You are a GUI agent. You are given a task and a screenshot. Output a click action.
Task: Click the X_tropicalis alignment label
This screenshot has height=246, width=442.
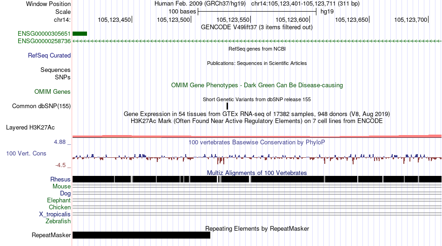(x=55, y=214)
